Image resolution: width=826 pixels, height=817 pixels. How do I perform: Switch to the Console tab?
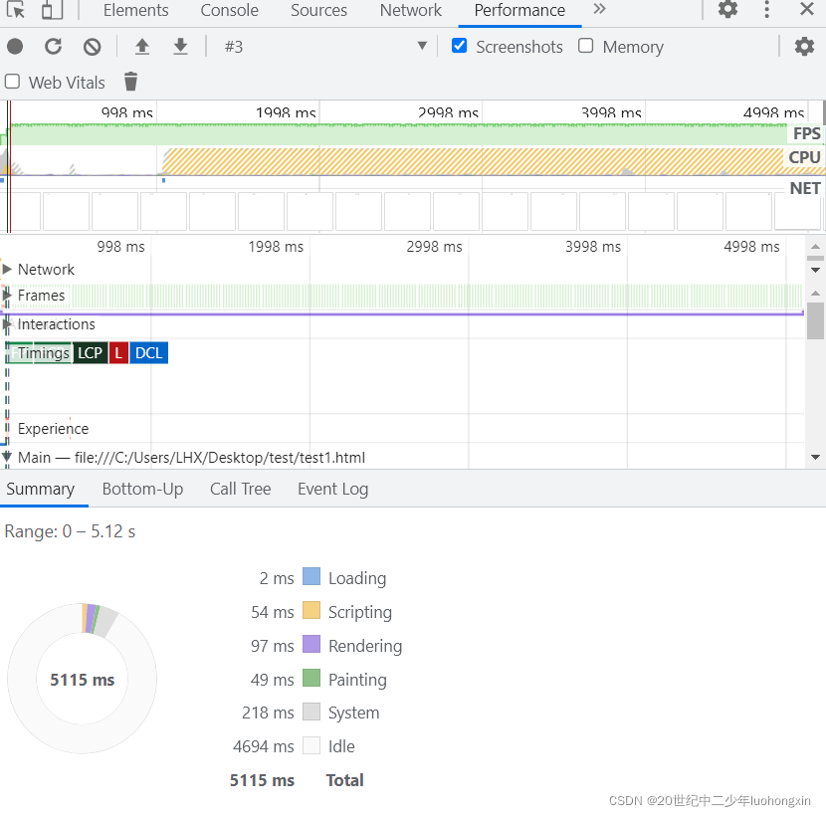coord(230,10)
